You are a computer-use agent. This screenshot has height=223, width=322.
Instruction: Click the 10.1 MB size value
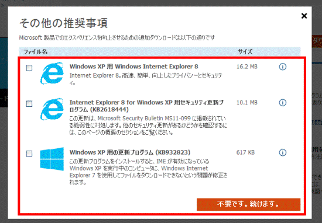[247, 103]
